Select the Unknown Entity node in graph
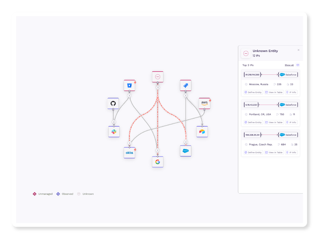Image resolution: width=319 pixels, height=239 pixels. coord(157,77)
